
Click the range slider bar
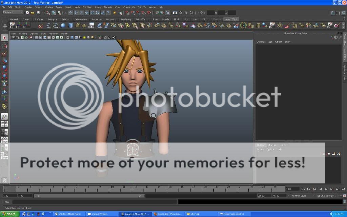pos(89,196)
